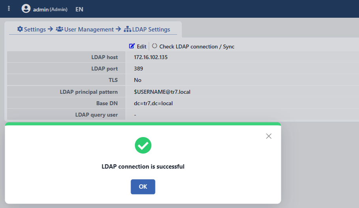Click the admin user avatar icon
Image resolution: width=359 pixels, height=208 pixels.
coord(26,9)
